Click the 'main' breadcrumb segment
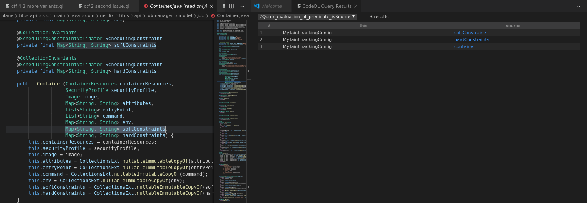 [x=60, y=15]
